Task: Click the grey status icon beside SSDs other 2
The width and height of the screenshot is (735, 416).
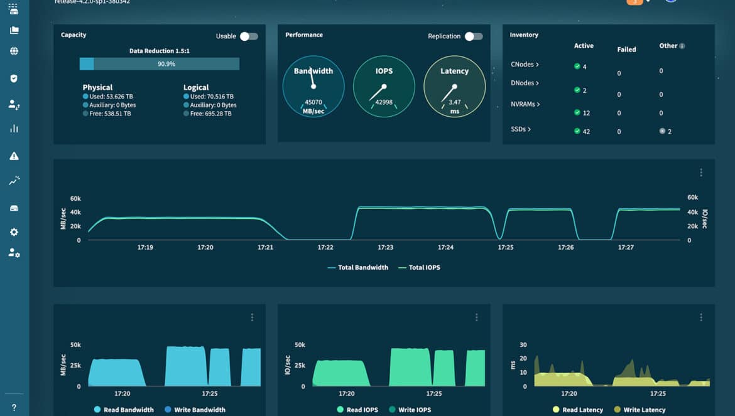Action: click(x=662, y=131)
